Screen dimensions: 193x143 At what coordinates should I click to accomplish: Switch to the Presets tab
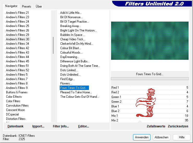26,6
